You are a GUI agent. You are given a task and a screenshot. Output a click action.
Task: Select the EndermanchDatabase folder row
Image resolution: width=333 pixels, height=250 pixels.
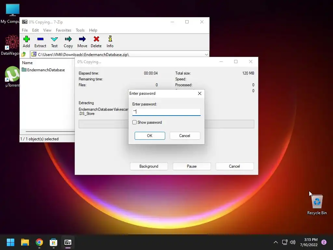(43, 70)
